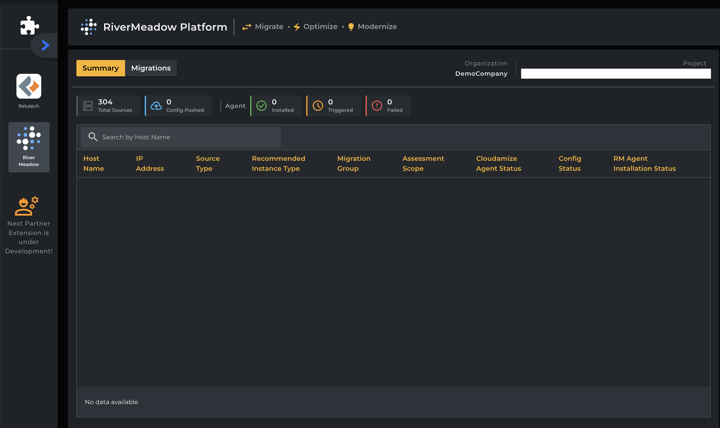Viewport: 720px width, 428px height.
Task: Click the search magnifier icon
Action: coord(93,137)
